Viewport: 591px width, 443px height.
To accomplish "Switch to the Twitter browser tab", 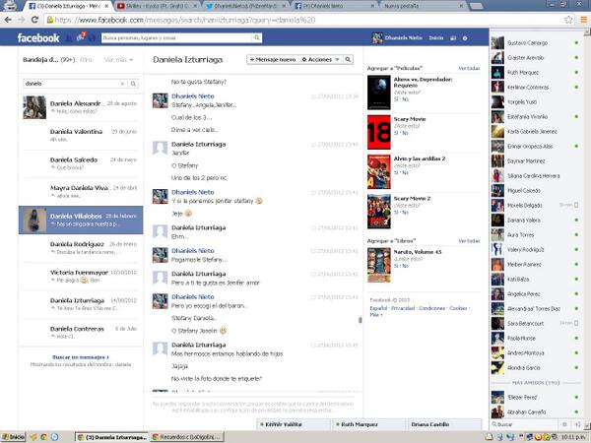I will [x=246, y=6].
